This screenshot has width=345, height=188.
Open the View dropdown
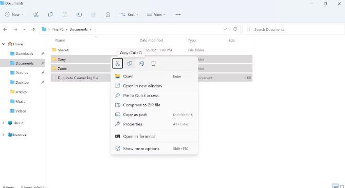[x=156, y=15]
